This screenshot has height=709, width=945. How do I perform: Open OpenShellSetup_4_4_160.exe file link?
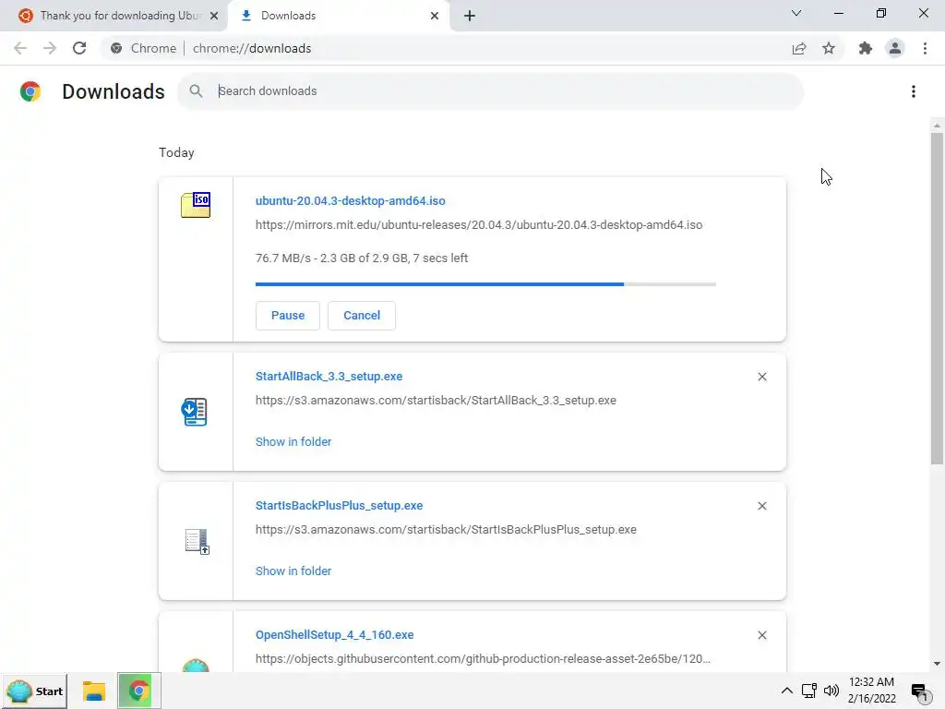(334, 635)
